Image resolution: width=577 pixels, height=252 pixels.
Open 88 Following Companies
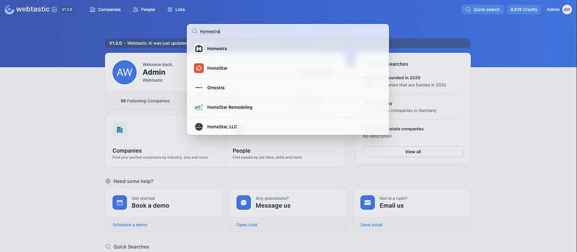[145, 101]
